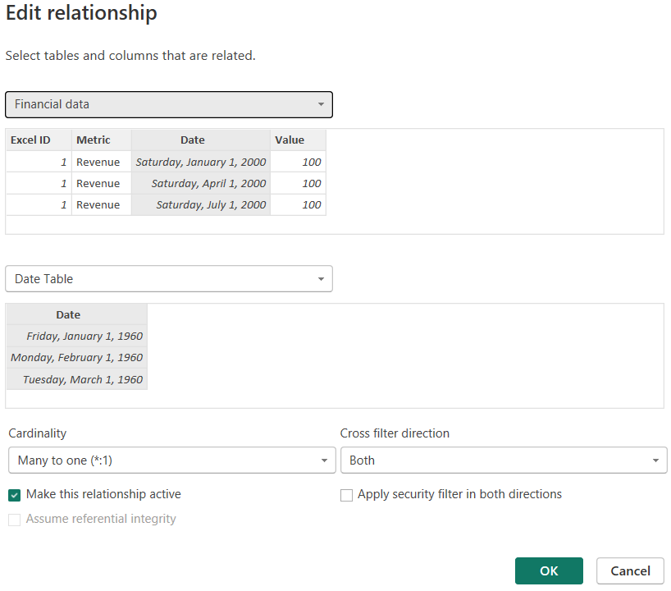Click Revenue in the January 2000 row

coord(102,162)
